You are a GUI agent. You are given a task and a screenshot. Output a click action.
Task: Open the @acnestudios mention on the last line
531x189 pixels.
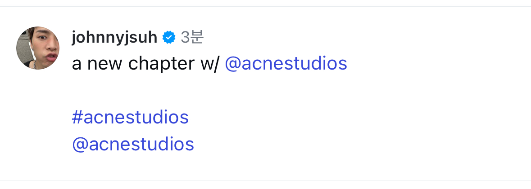[x=133, y=144]
